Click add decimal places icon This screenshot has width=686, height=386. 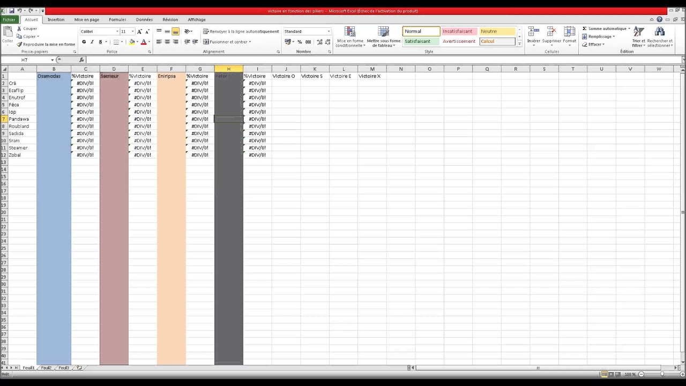320,42
